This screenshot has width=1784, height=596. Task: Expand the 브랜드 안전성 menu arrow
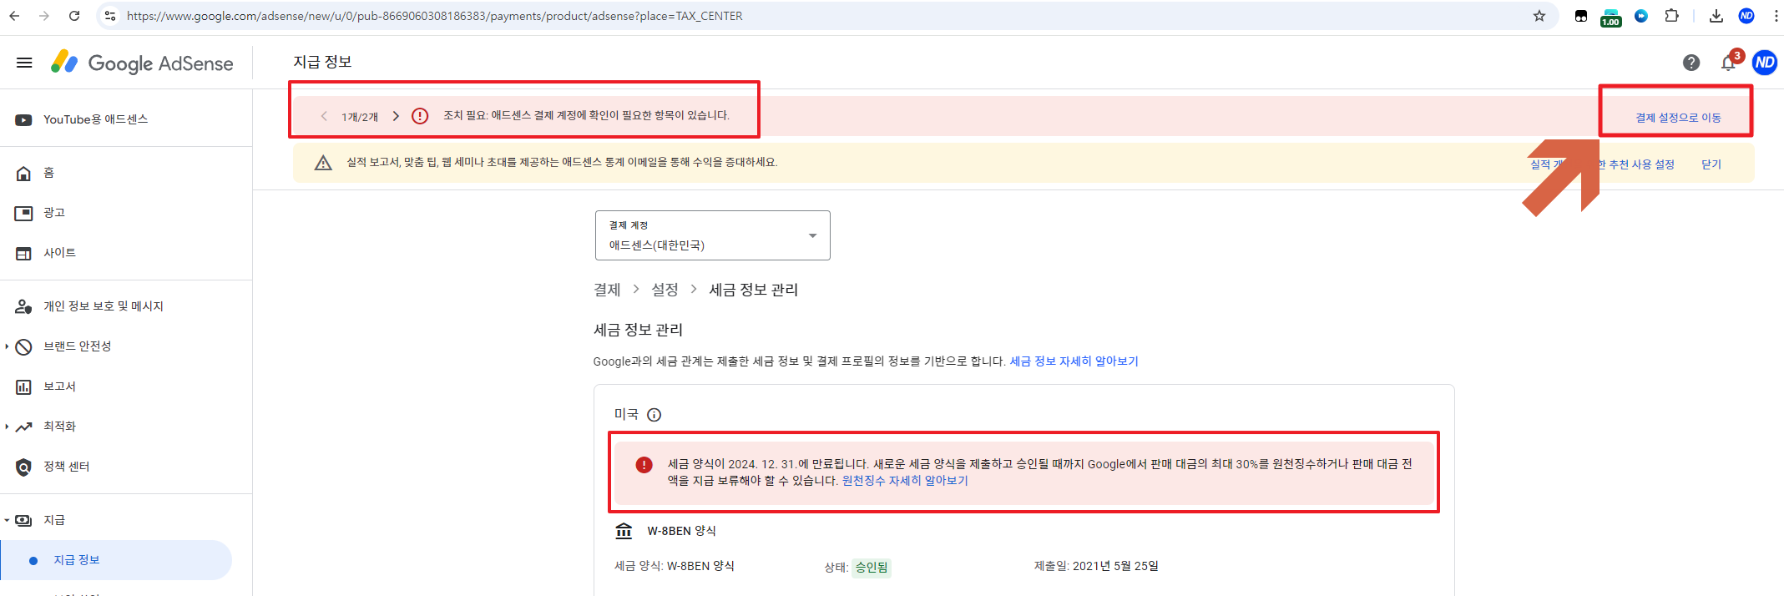(7, 346)
